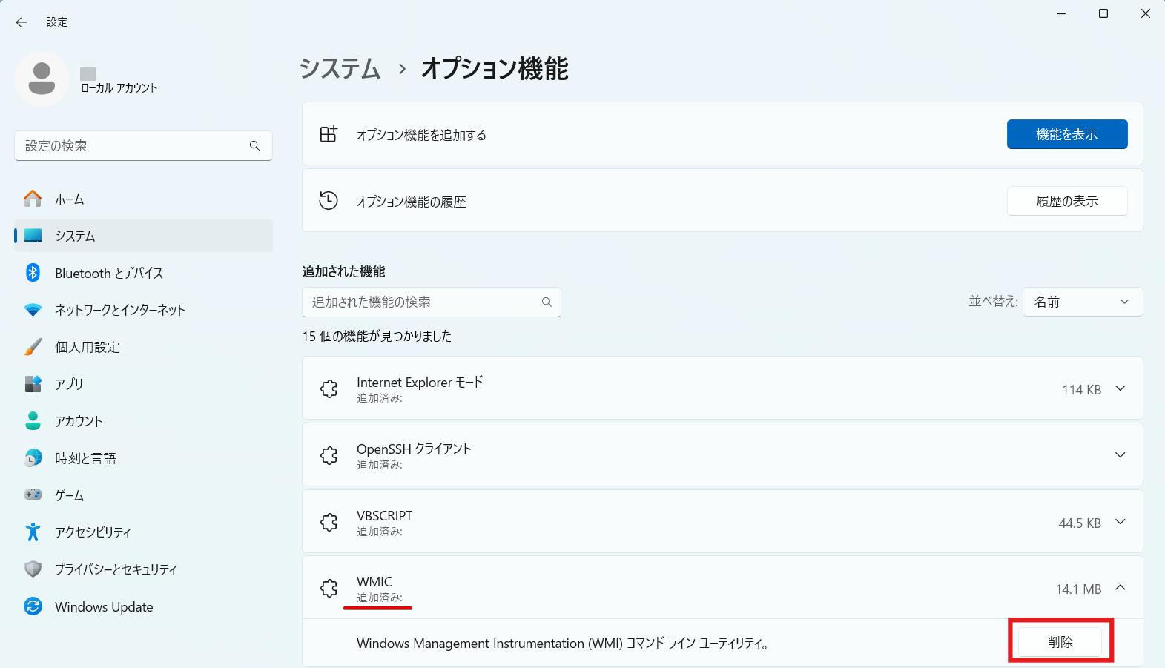The image size is (1165, 668).
Task: Click the 追加された機能 heading
Action: tap(343, 271)
